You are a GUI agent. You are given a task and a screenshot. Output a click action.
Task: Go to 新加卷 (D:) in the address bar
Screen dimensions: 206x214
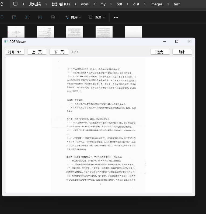pyautogui.click(x=61, y=4)
